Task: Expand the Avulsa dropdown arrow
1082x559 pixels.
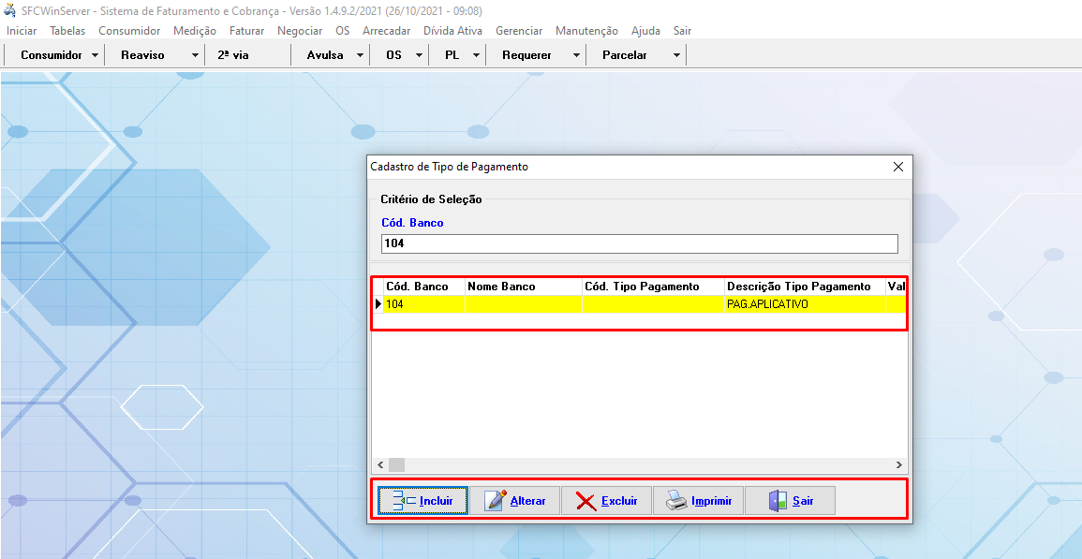Action: coord(360,55)
